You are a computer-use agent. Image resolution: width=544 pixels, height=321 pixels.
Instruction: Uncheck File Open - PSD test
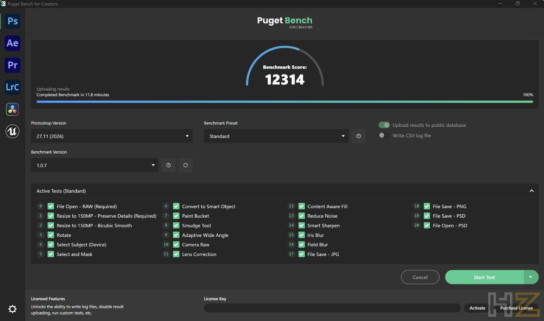[426, 226]
